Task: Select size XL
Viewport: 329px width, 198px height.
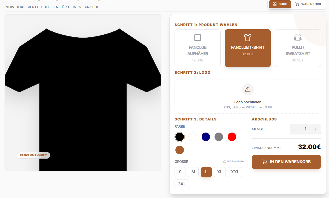Action: tap(220, 172)
